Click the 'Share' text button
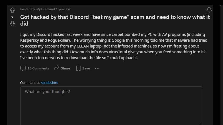Image resolution: width=223 pixels, height=125 pixels. 66,68
